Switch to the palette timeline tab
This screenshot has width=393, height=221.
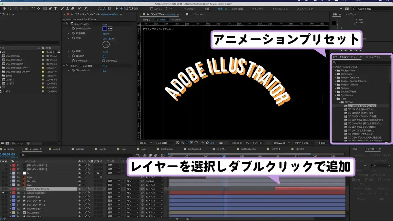tap(103, 149)
